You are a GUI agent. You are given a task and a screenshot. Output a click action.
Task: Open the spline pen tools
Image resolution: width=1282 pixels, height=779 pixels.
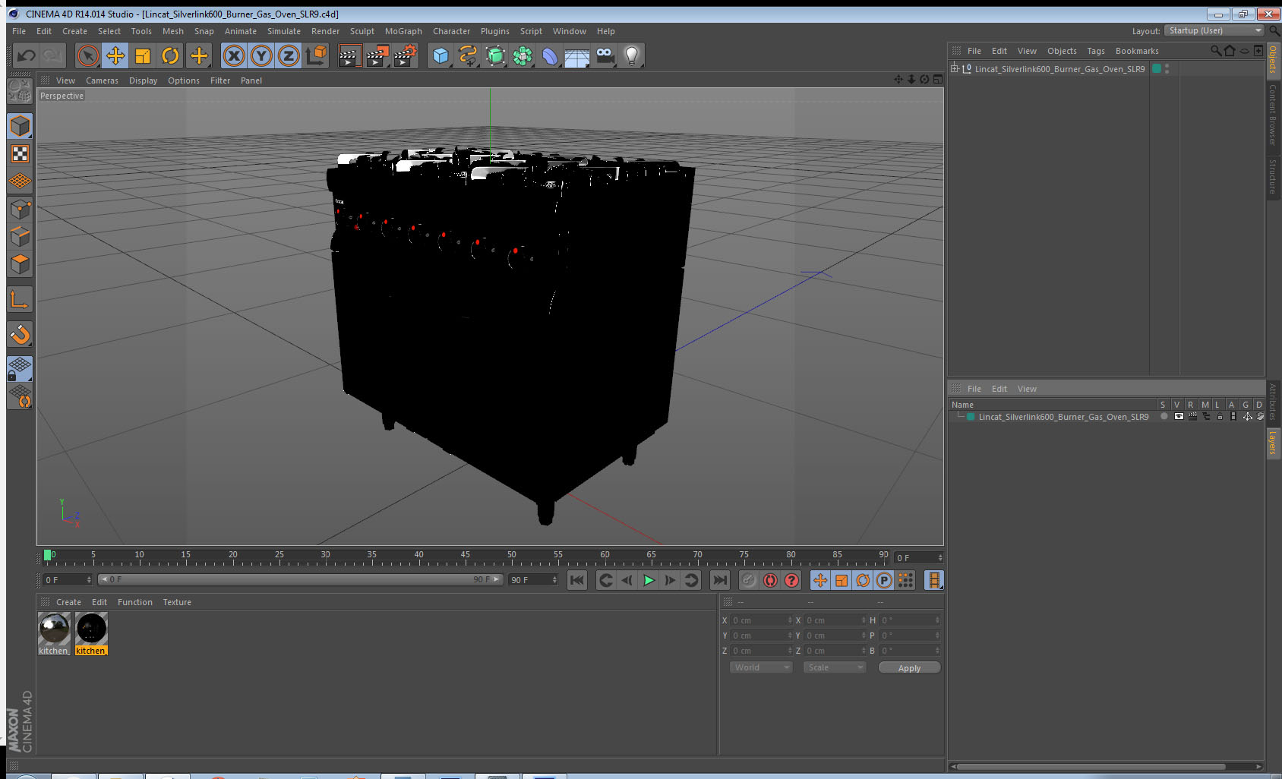(468, 55)
